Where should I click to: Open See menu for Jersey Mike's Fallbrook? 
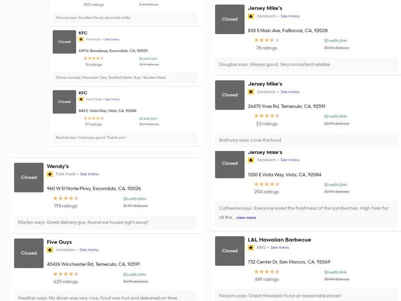pos(290,16)
